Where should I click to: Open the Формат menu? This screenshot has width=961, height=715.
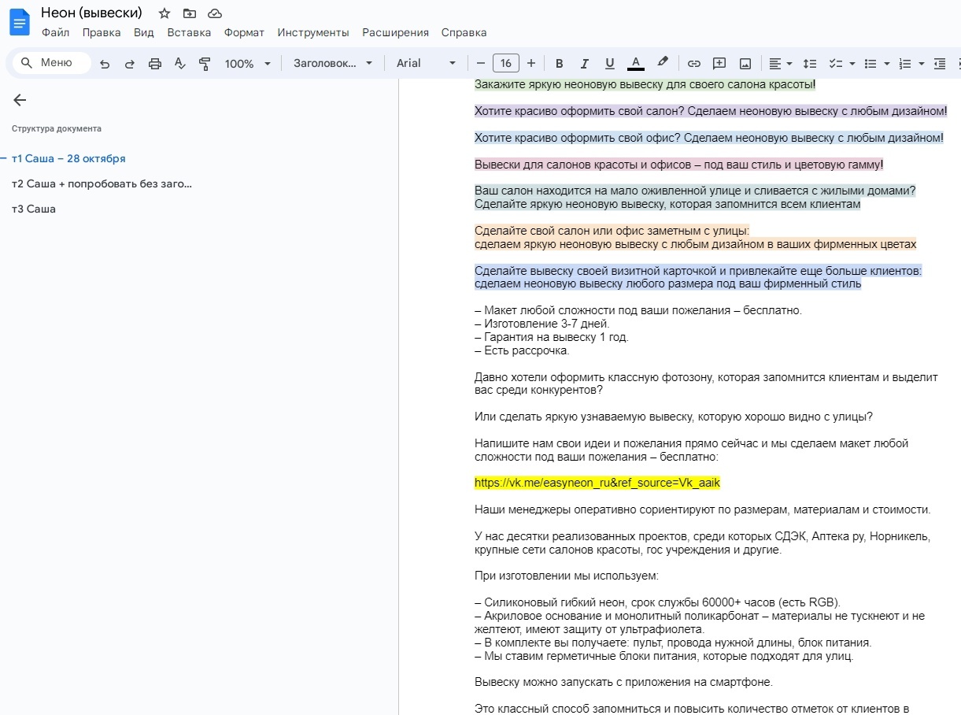244,32
